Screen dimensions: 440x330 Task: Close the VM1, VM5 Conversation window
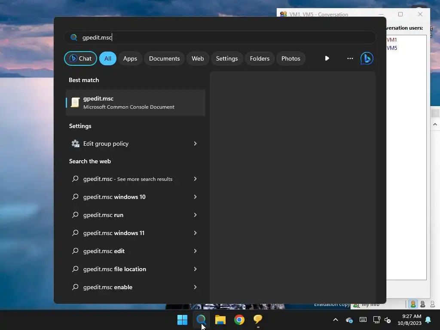point(420,14)
